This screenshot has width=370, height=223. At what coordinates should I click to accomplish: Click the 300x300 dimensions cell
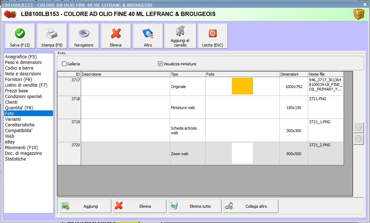(294, 130)
